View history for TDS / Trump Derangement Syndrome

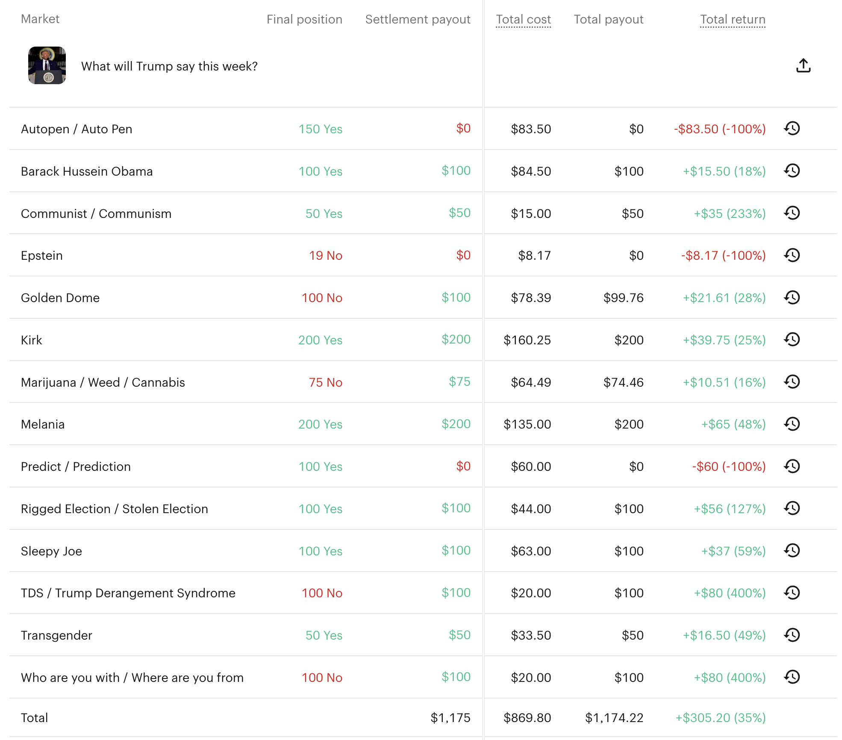coord(792,593)
